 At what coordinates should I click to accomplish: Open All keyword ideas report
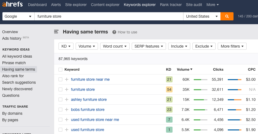tap(17, 56)
